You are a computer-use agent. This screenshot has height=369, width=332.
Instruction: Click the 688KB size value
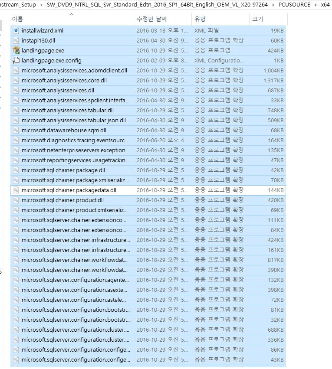[x=276, y=330]
